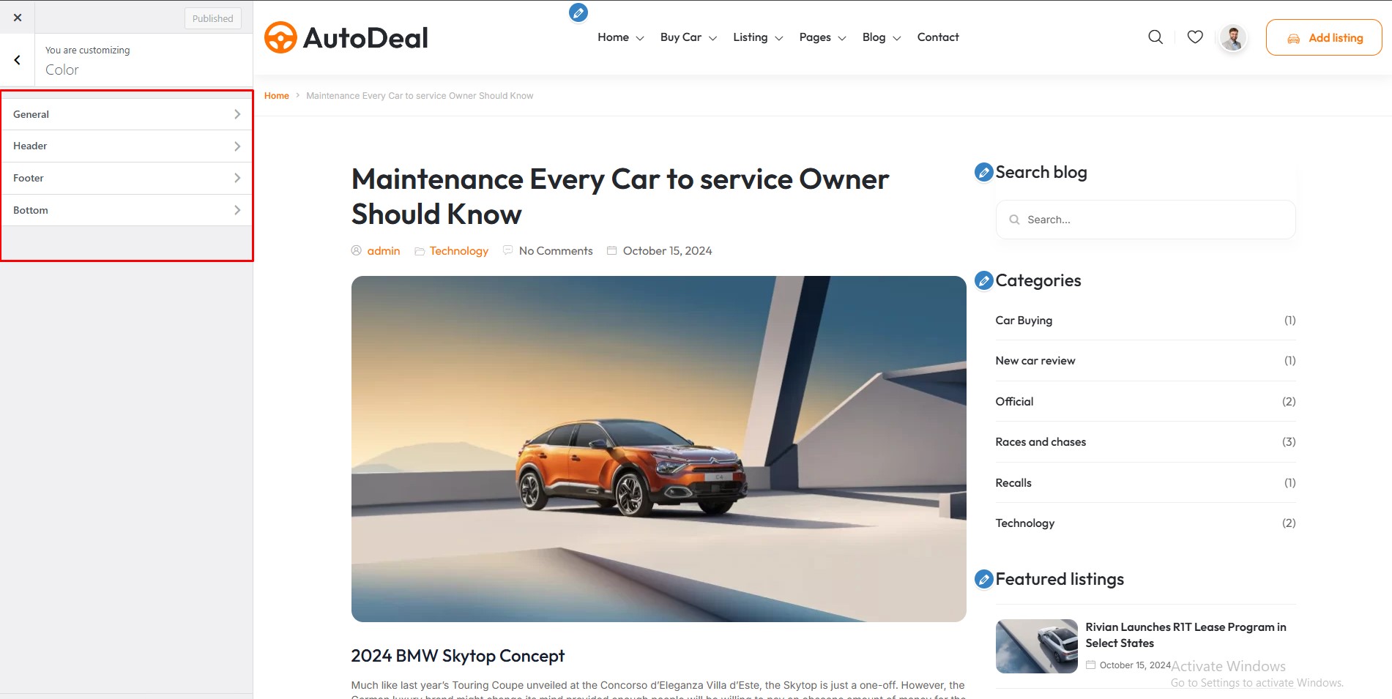The width and height of the screenshot is (1392, 699).
Task: Close the customizer with the X icon
Action: [x=18, y=18]
